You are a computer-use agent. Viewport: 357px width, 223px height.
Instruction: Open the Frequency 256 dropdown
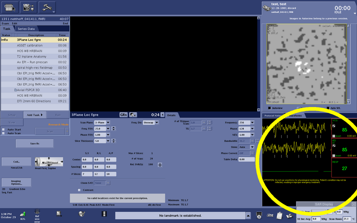(252, 122)
